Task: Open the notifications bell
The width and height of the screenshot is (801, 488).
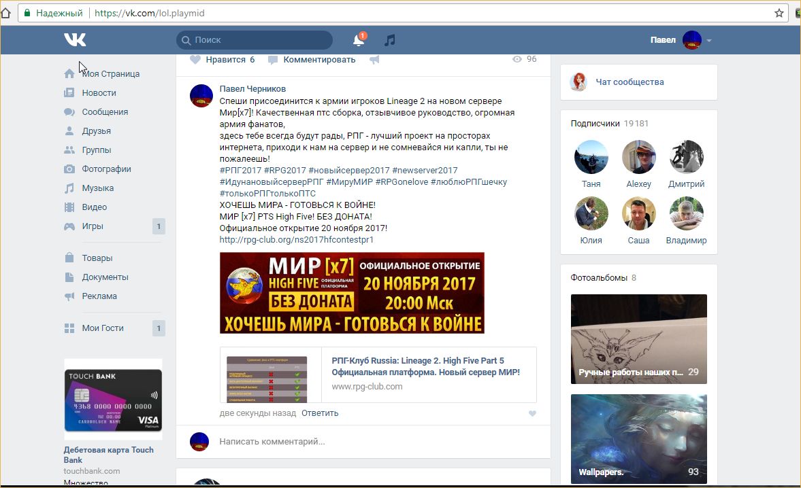Action: (x=359, y=41)
